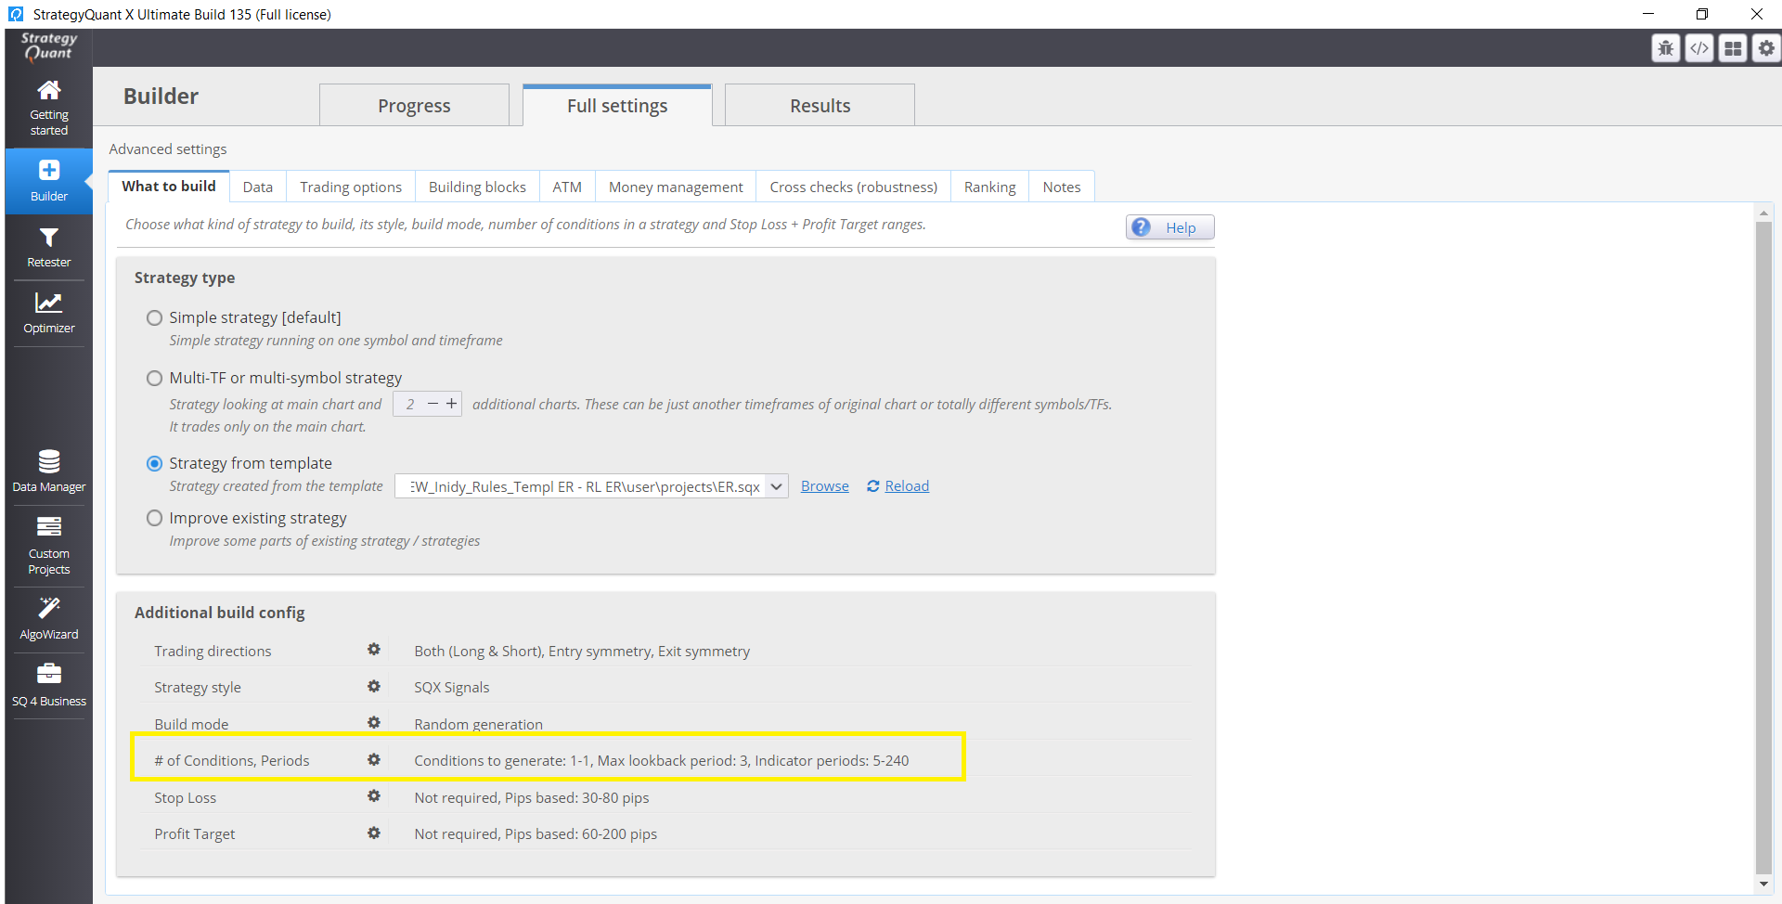Open Trading options tab

tap(351, 187)
